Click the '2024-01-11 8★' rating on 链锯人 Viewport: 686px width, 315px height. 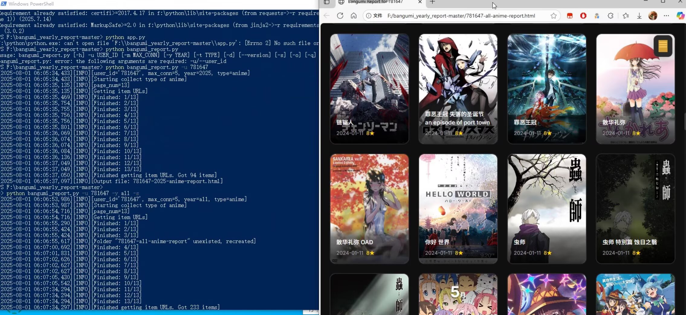coord(355,133)
